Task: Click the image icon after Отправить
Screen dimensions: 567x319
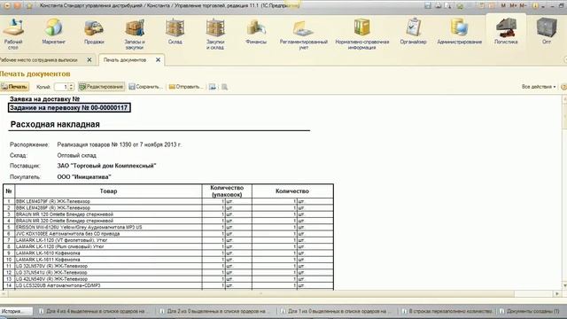Action: pyautogui.click(x=213, y=87)
